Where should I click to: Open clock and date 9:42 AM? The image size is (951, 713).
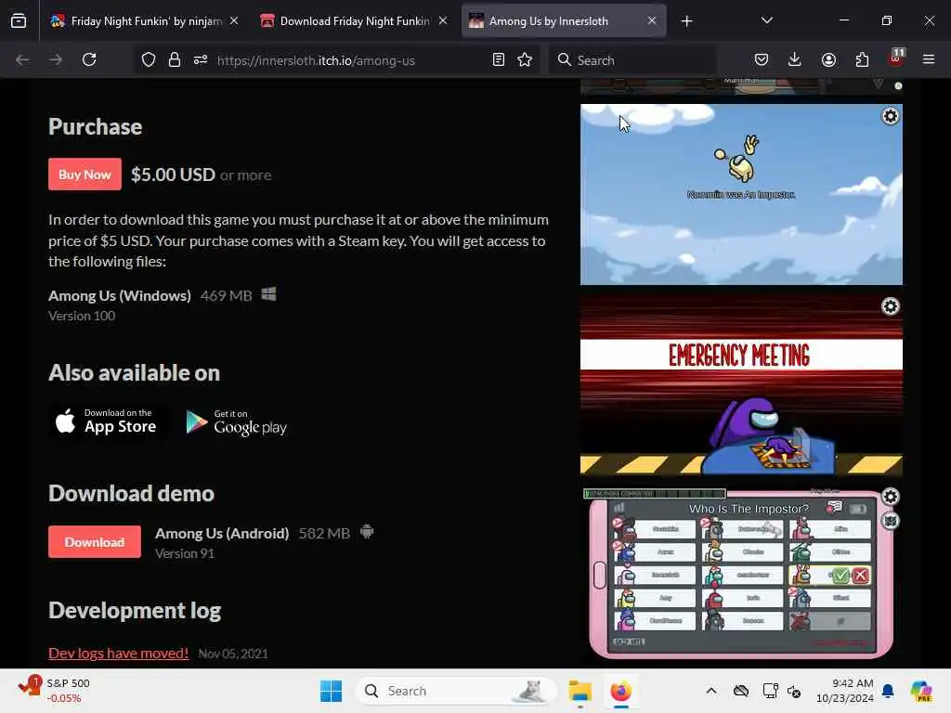pos(844,691)
